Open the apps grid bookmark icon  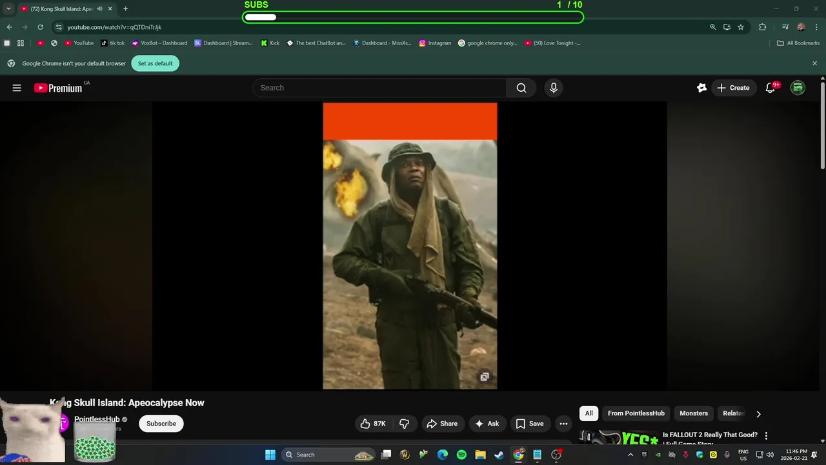pos(21,43)
